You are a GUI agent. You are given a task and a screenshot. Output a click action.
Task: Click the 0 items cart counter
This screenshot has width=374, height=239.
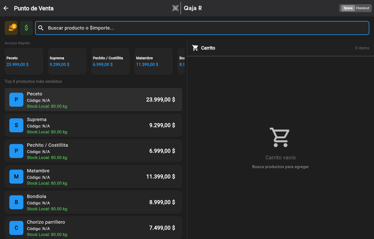(362, 48)
